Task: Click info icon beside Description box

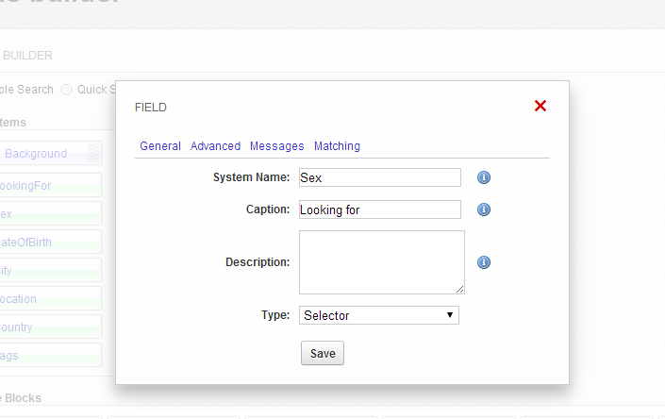Action: [x=484, y=263]
